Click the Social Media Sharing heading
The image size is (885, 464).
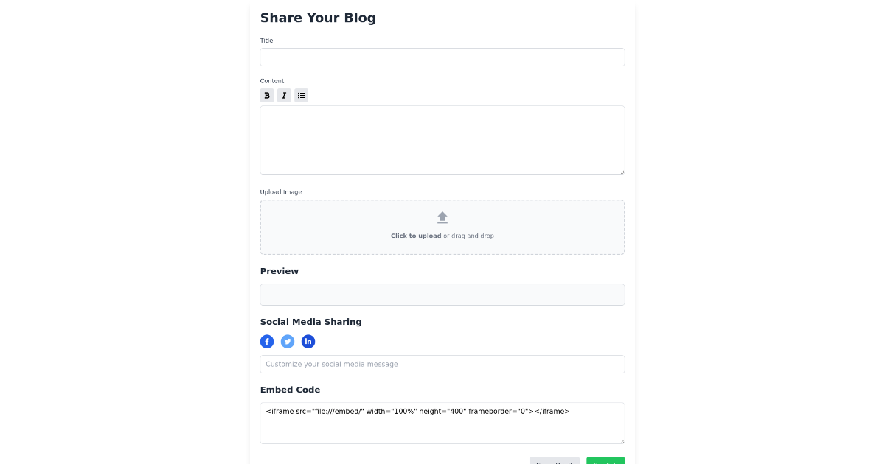[310, 321]
